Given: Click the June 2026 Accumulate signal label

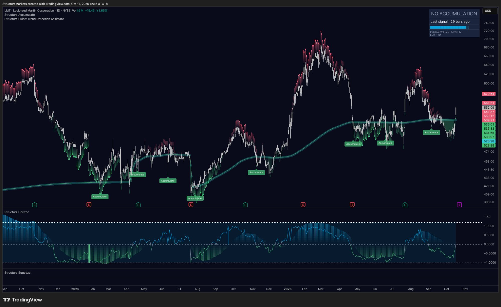Looking at the screenshot, I should 385,143.
